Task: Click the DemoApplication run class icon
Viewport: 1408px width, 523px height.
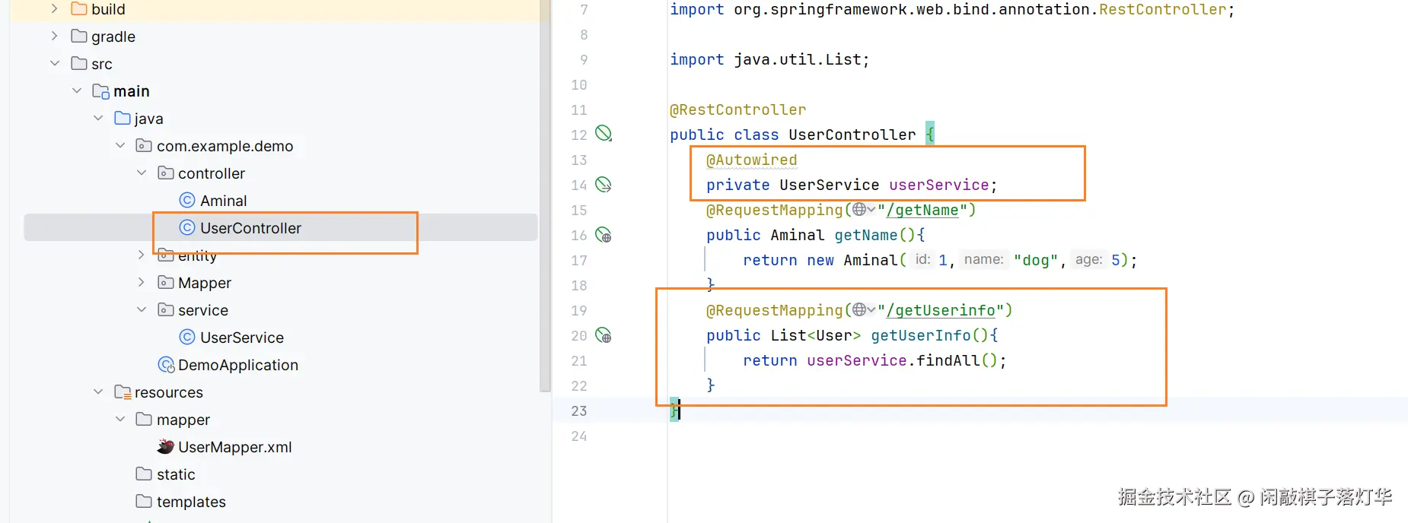Action: 166,365
